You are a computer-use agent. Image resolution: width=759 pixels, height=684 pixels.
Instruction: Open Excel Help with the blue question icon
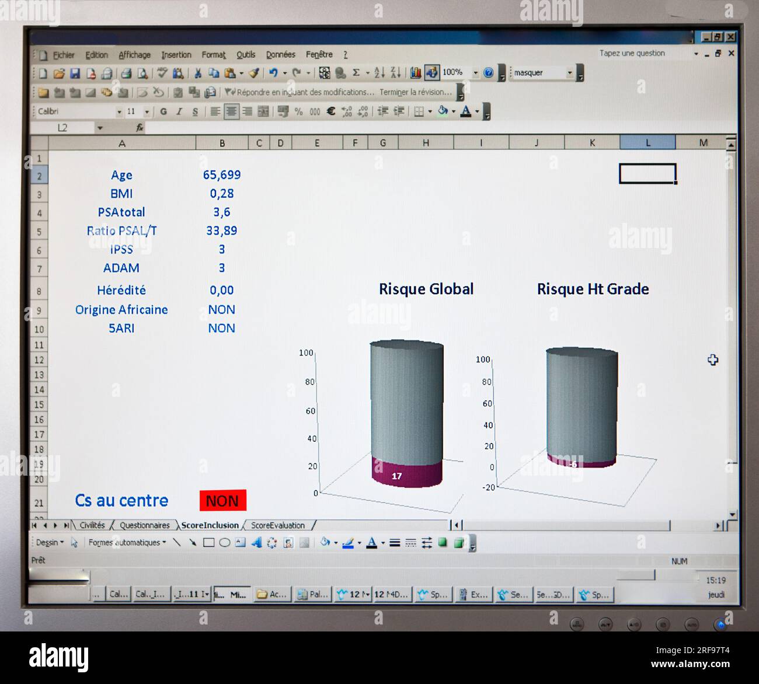click(489, 73)
